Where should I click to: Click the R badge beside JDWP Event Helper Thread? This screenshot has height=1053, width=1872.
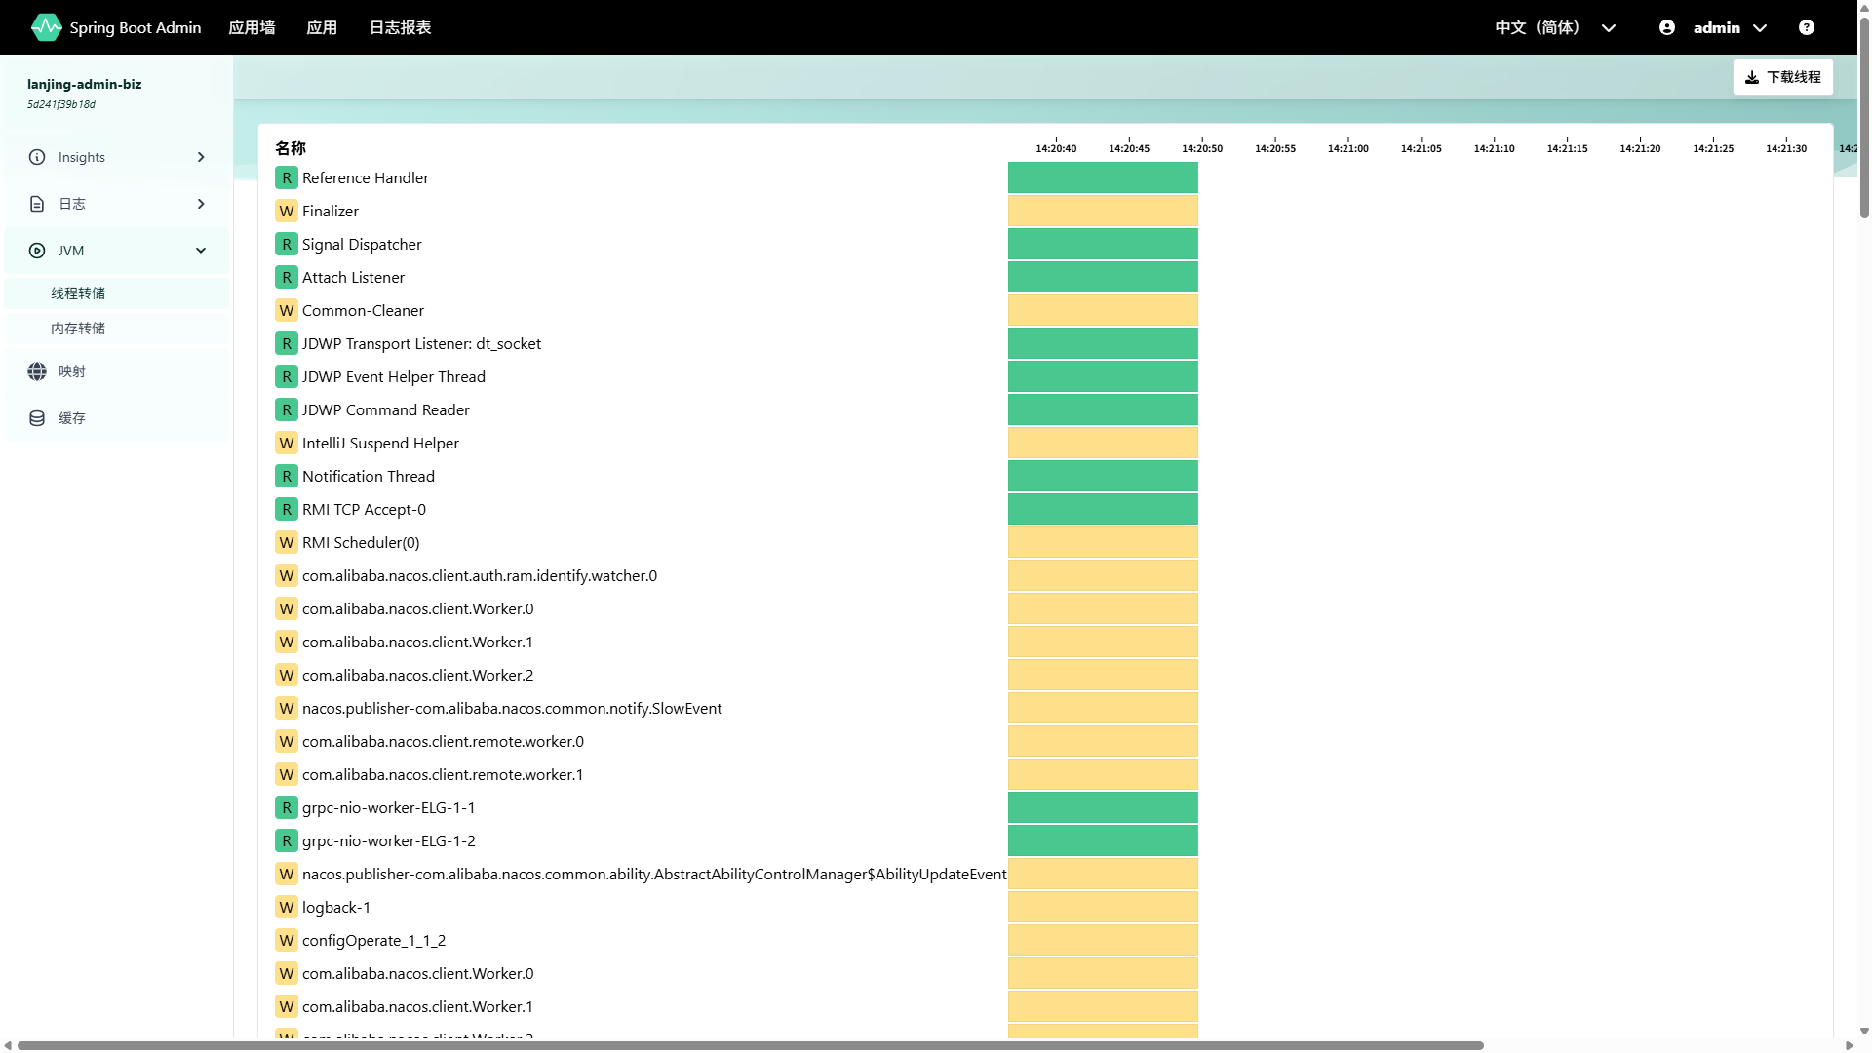coord(286,376)
